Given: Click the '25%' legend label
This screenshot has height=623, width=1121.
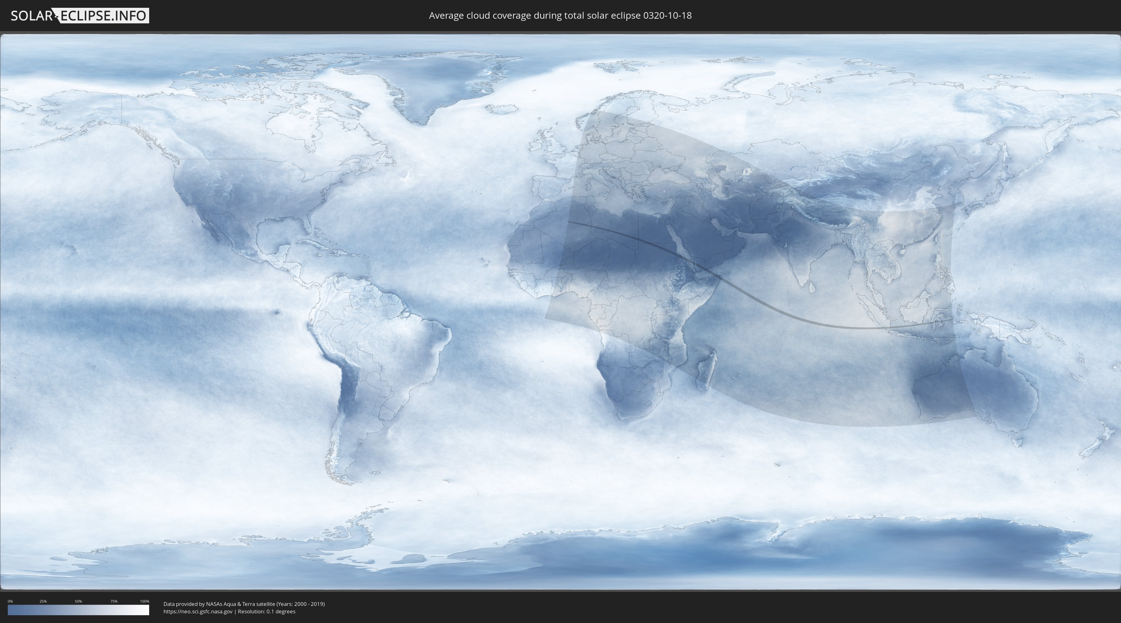Looking at the screenshot, I should click(43, 601).
